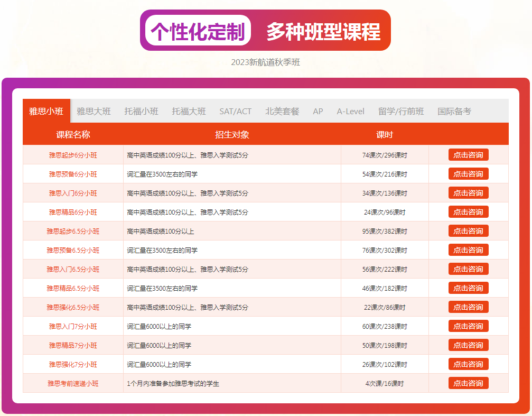Viewport: 532px width, 416px height.
Task: Open course link 雅思强化6.5分小班
Action: [73, 307]
